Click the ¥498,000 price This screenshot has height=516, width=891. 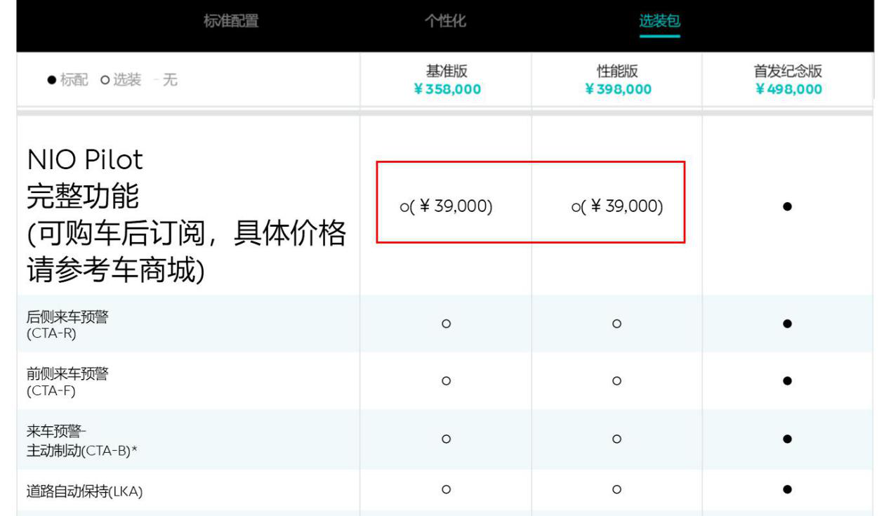point(788,89)
